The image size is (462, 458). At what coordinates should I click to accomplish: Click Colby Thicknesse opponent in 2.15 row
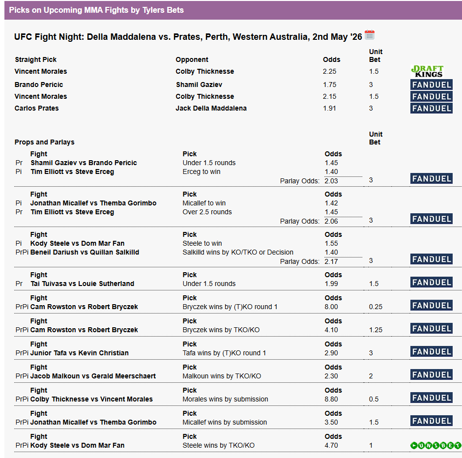pos(205,96)
